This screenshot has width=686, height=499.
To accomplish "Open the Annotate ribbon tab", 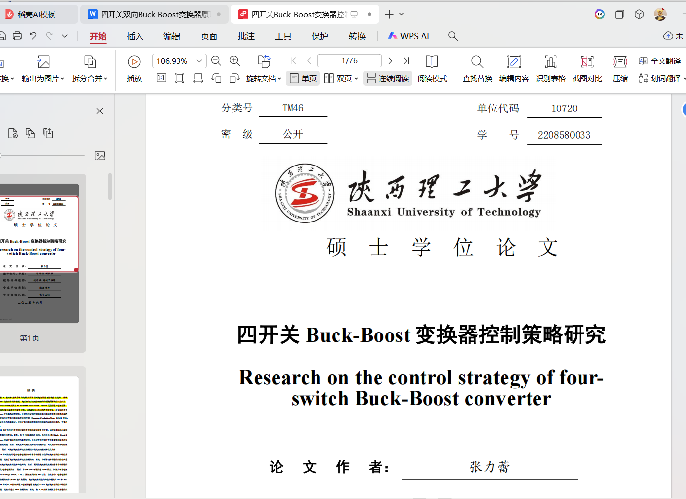I will coord(246,36).
